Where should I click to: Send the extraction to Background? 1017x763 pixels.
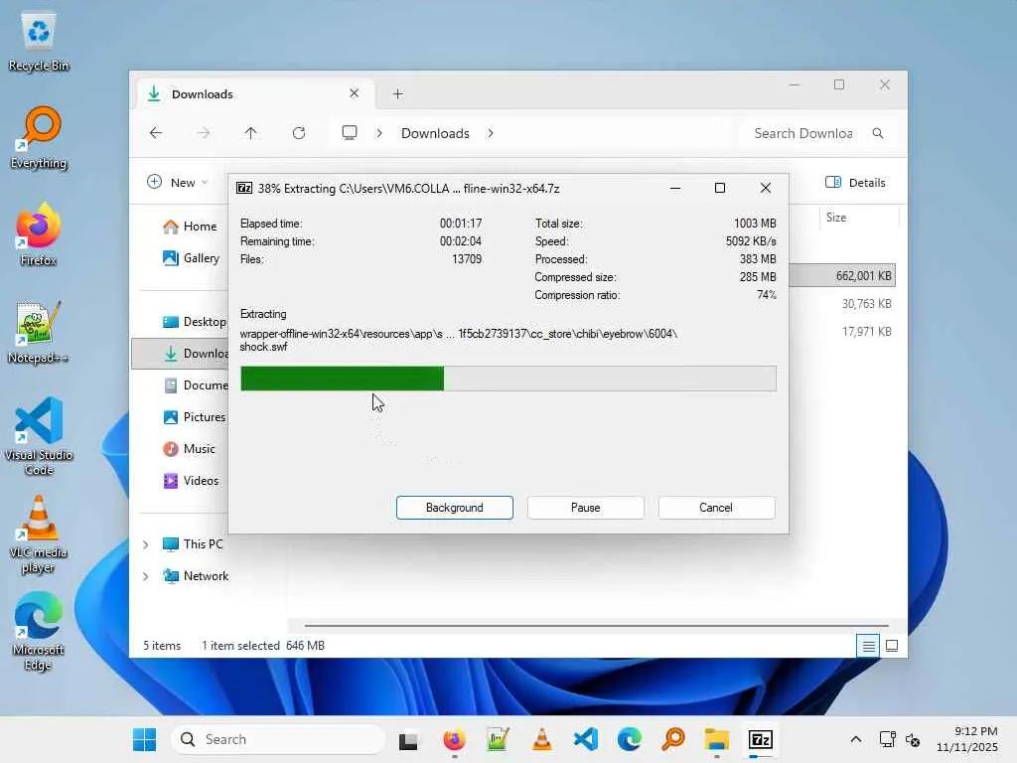(455, 508)
